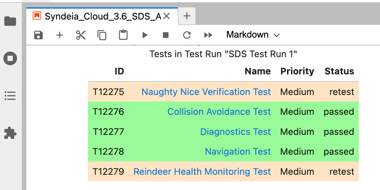Save the notebook with the disk icon
Viewport: 380px width, 190px height.
click(x=39, y=35)
